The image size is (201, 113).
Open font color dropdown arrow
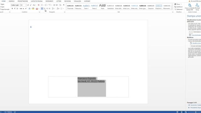click(39, 9)
